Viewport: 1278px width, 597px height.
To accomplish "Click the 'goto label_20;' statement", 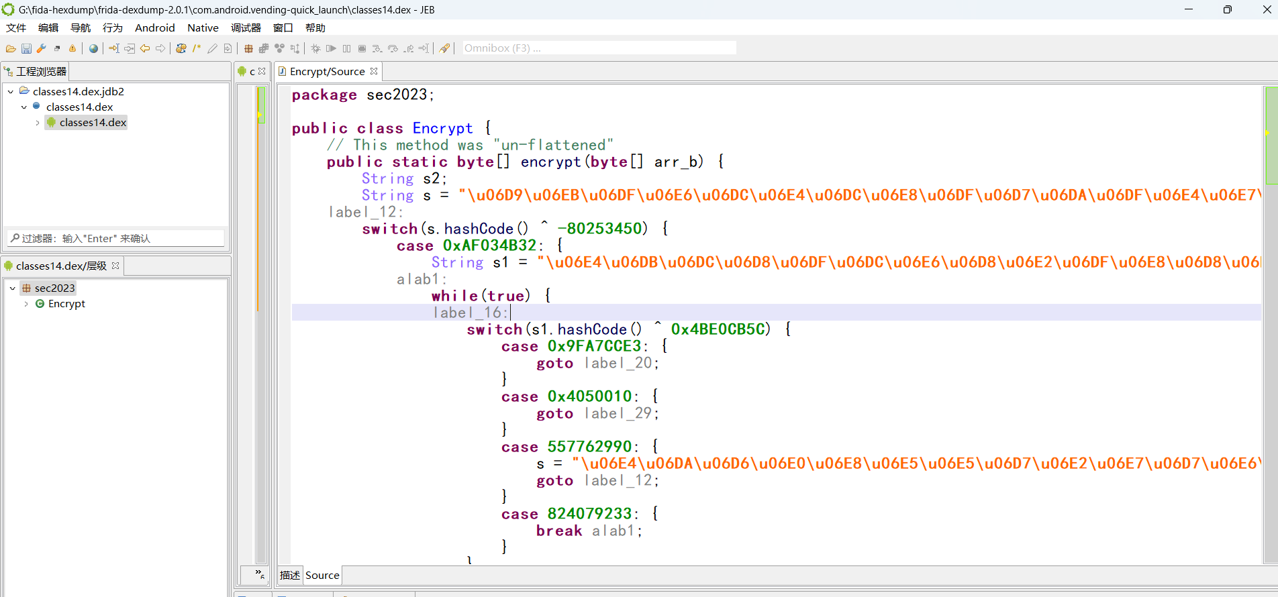I will 597,363.
